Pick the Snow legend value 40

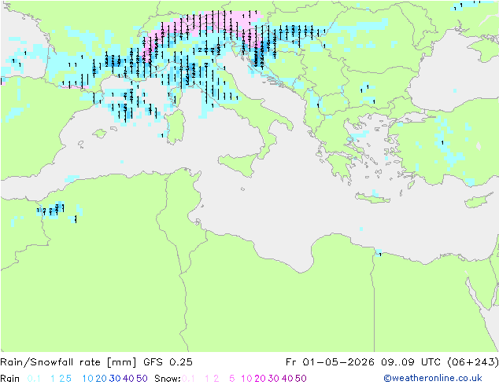click(x=287, y=379)
